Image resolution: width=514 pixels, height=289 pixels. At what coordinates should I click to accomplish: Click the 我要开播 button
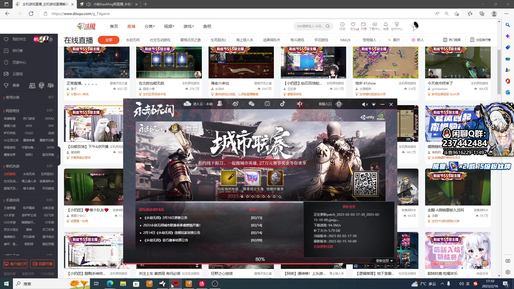tap(42, 264)
